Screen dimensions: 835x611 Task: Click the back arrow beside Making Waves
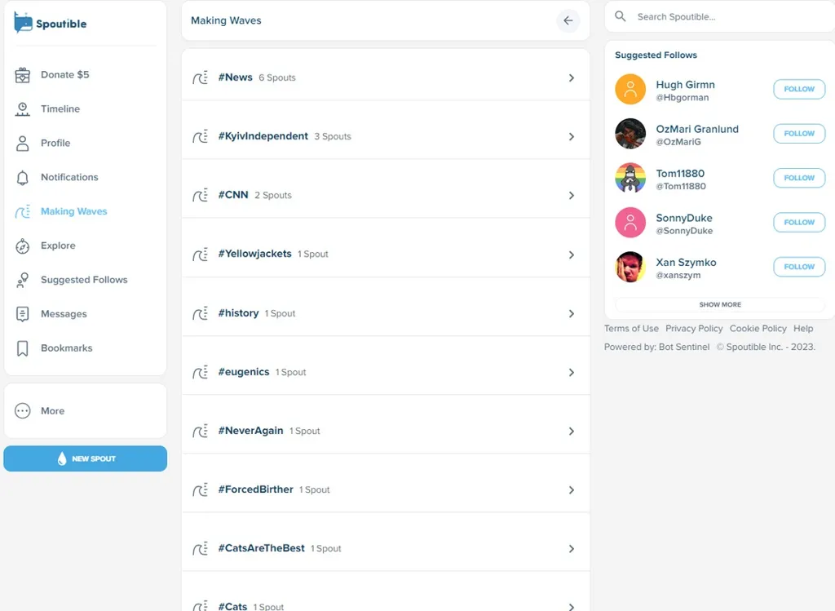click(x=568, y=20)
